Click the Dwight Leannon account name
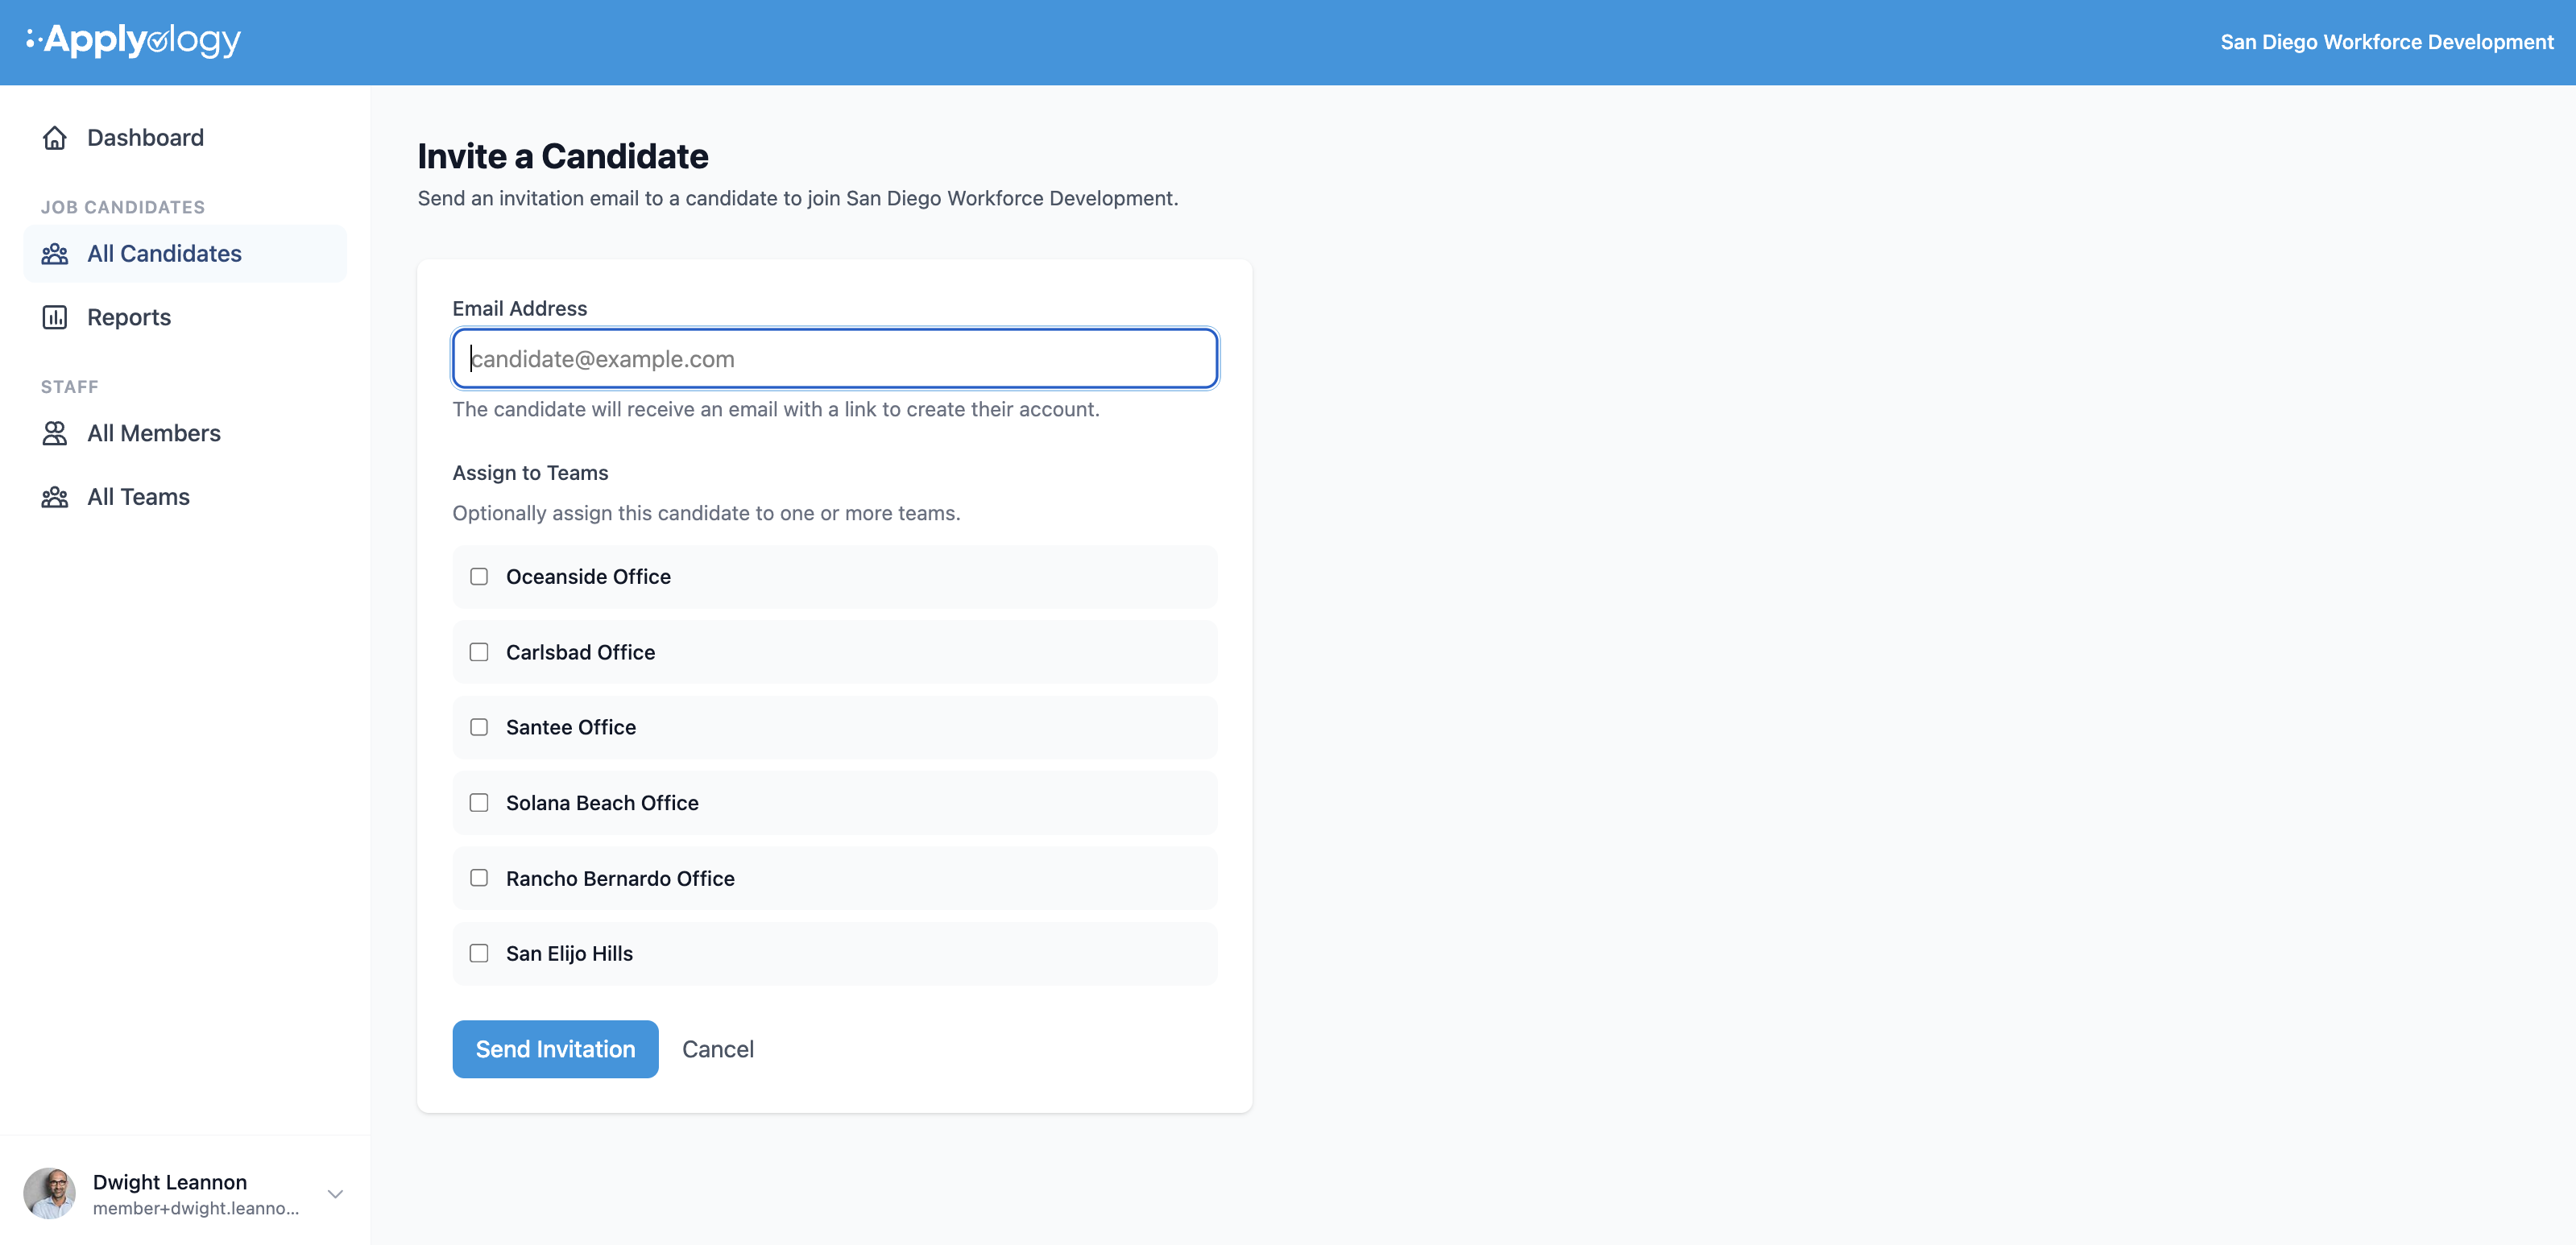This screenshot has height=1245, width=2576. click(170, 1183)
